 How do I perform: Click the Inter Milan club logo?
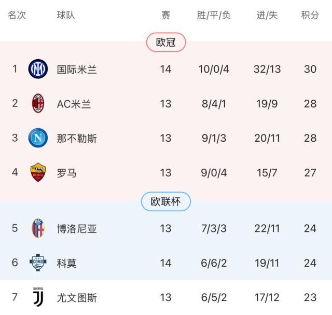pos(38,69)
